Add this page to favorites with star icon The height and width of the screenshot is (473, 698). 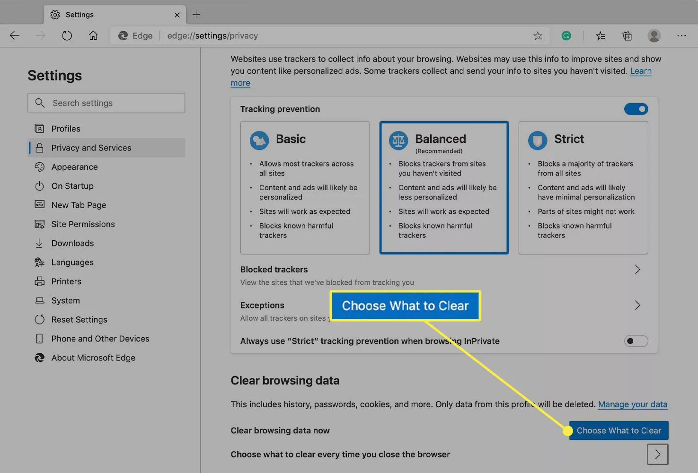click(x=538, y=36)
